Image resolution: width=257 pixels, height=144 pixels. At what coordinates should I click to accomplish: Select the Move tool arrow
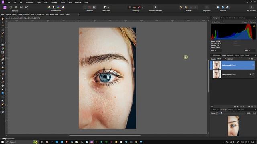(x=2, y=22)
